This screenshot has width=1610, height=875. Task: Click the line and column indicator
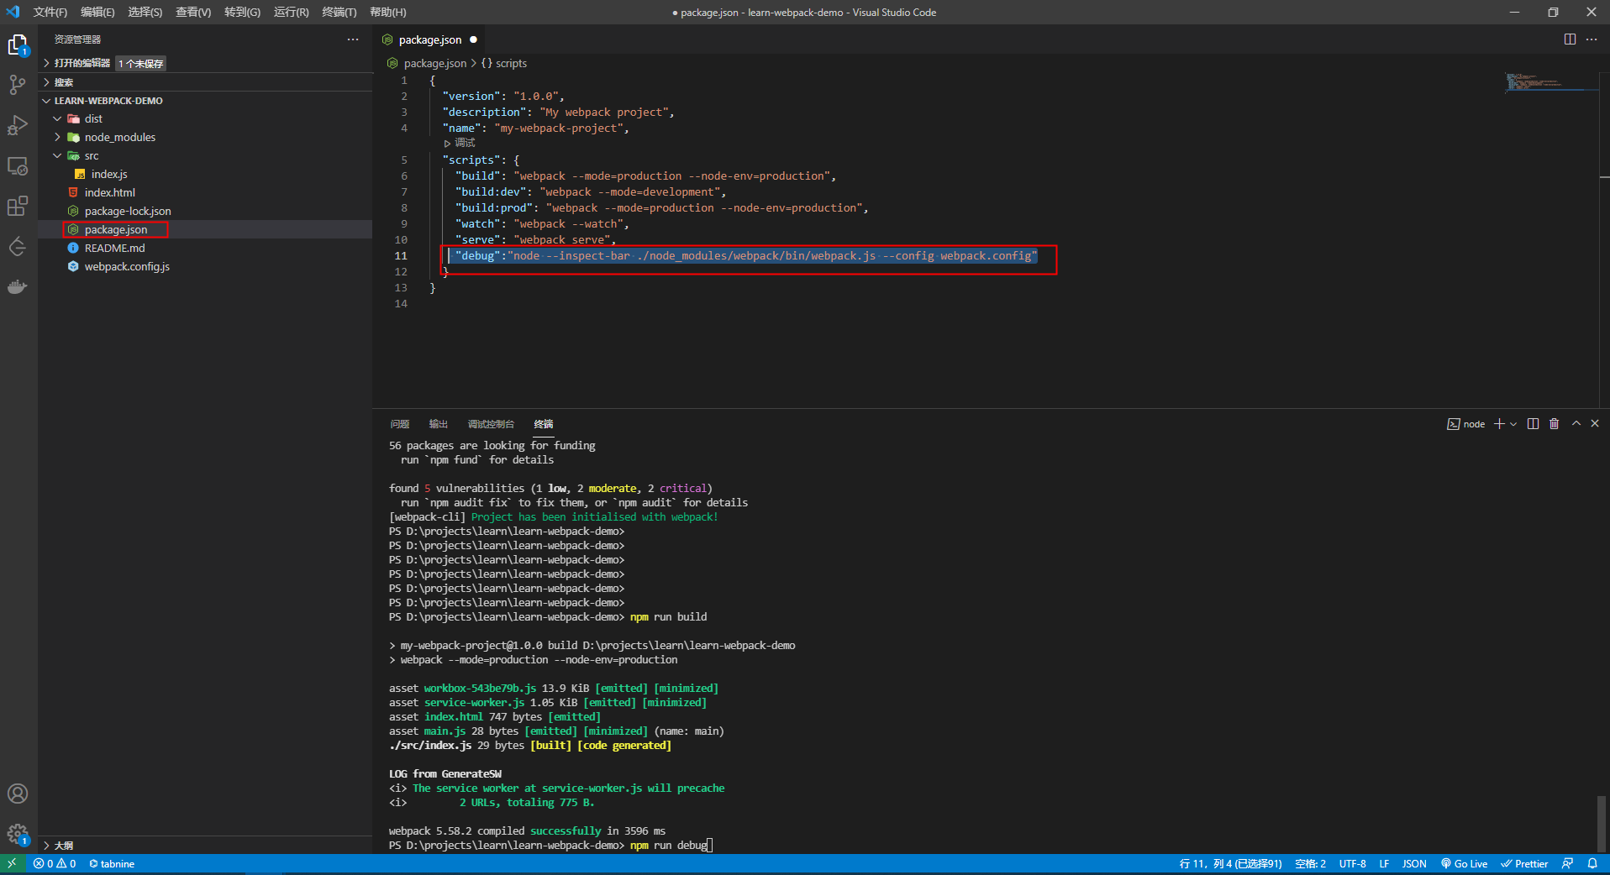click(x=1230, y=863)
